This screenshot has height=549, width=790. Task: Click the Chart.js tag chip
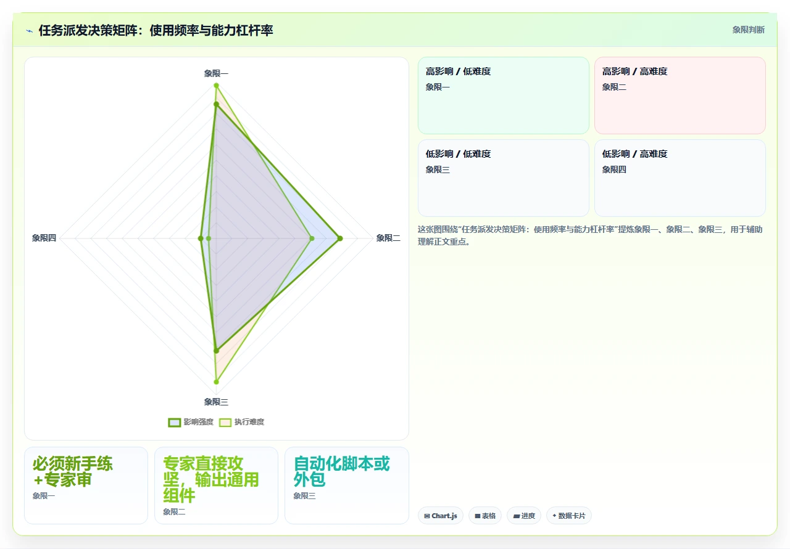[x=441, y=516]
